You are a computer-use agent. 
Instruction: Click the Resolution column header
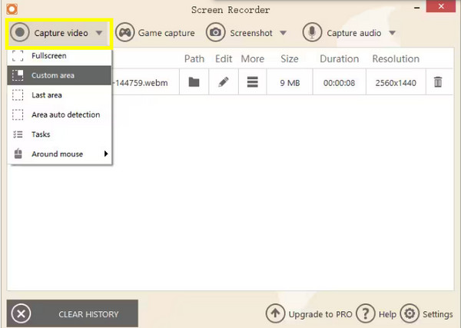pos(396,59)
